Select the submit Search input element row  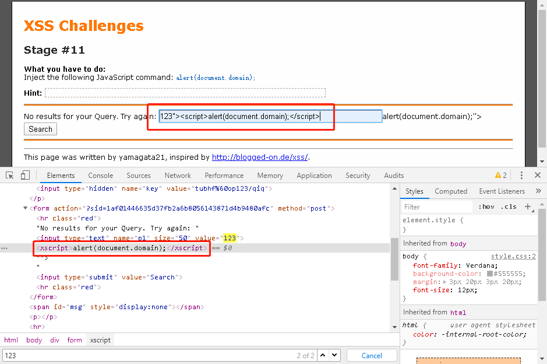click(110, 277)
